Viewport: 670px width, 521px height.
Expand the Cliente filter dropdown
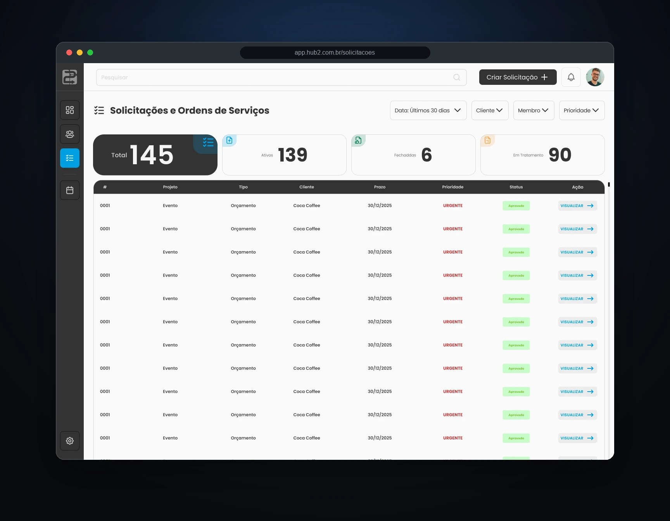(490, 110)
